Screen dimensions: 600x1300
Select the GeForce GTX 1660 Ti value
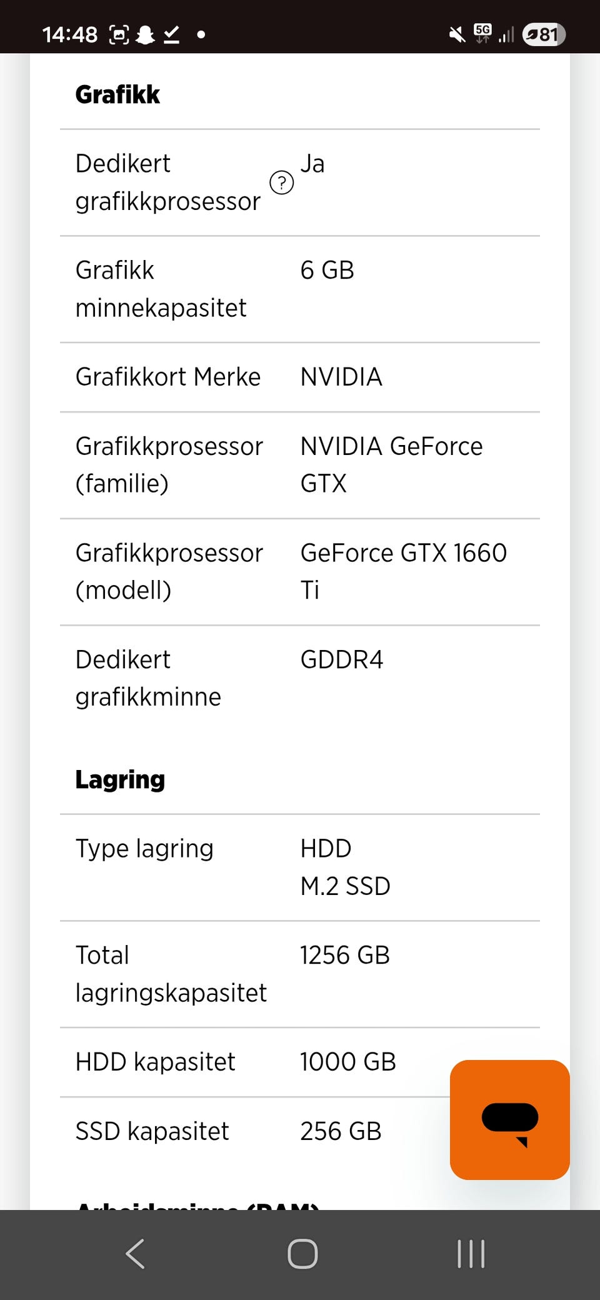pos(403,571)
